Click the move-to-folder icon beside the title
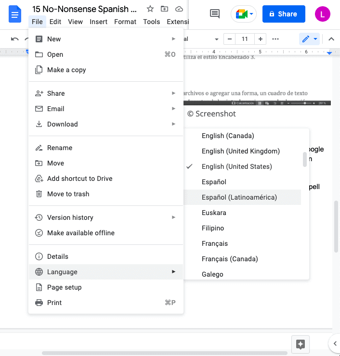 click(x=164, y=9)
